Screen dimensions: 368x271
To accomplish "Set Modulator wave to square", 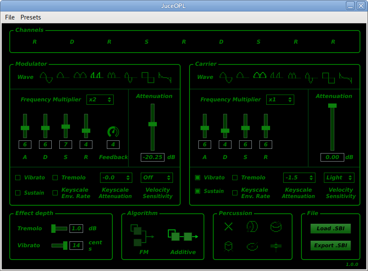I will pos(148,78).
